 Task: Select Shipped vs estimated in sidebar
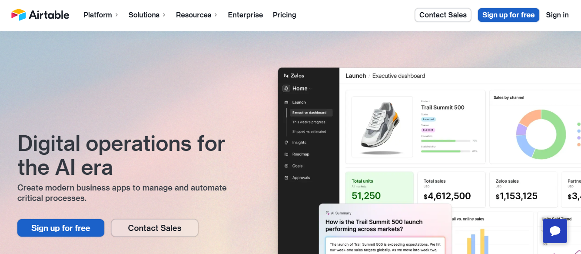[x=309, y=131]
